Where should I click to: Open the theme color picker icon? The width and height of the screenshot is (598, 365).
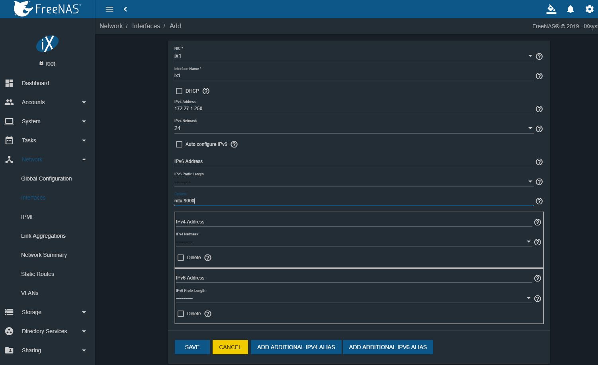(x=551, y=9)
